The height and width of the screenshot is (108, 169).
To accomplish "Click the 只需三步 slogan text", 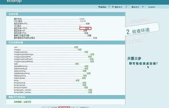I will [x=134, y=59].
